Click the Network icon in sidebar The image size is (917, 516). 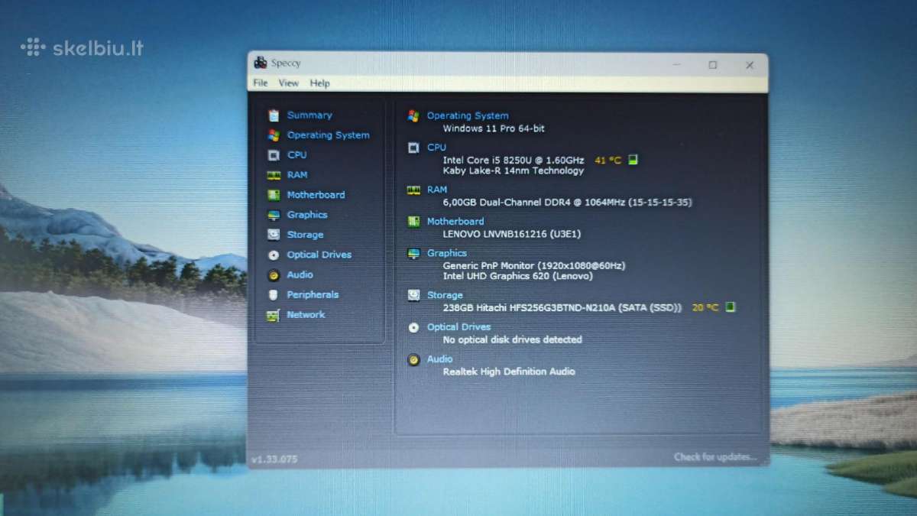[273, 315]
